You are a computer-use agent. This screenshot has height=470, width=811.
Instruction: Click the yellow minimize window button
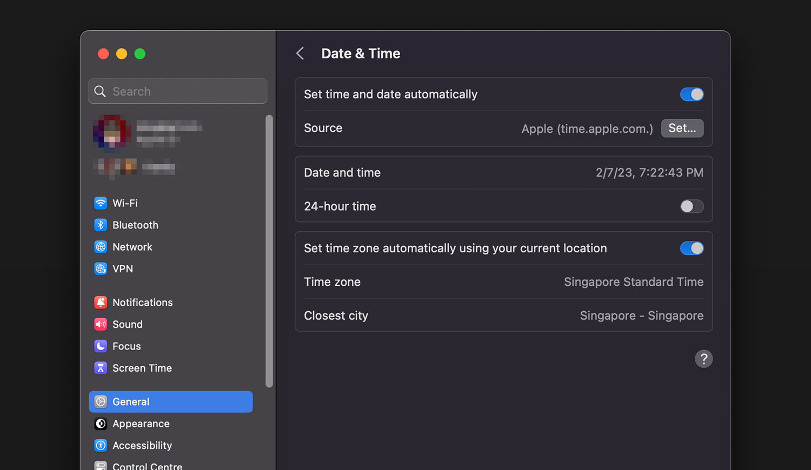122,53
